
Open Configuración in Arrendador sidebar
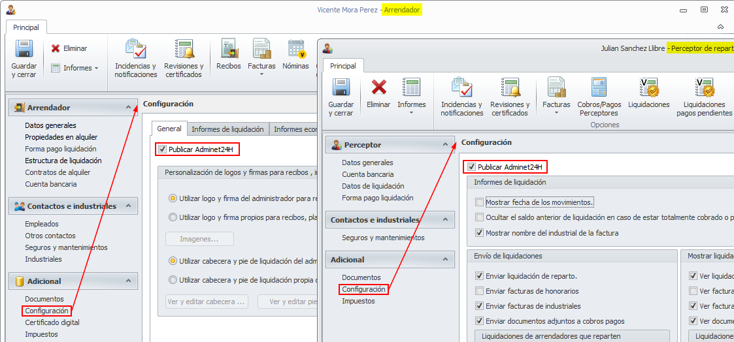tap(47, 311)
